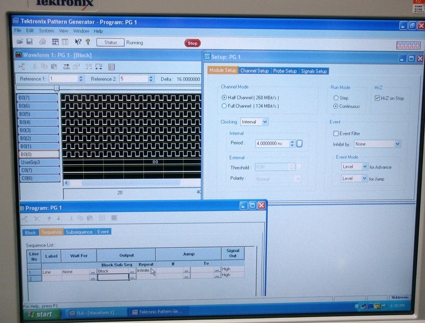Viewport: 425px width, 323px height.
Task: Click the binary data table icon in Waveform toolbar
Action: coord(112,67)
